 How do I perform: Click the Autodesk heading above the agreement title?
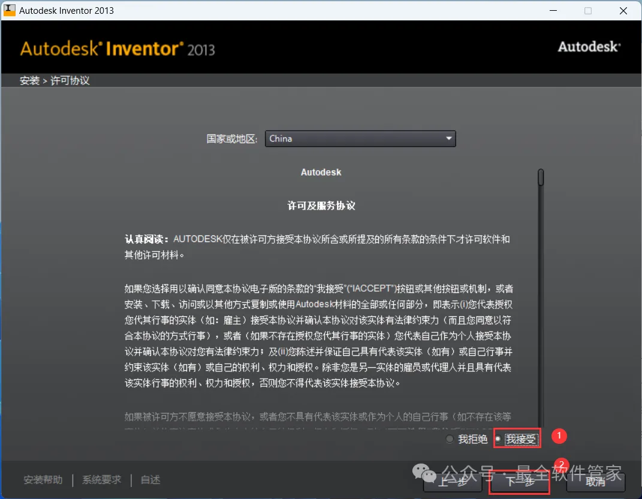click(321, 172)
